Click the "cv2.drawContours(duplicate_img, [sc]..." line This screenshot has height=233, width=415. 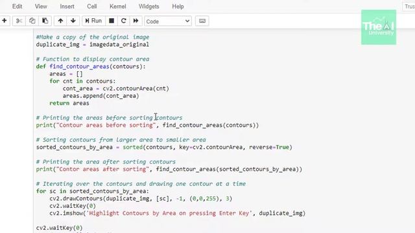(141, 199)
